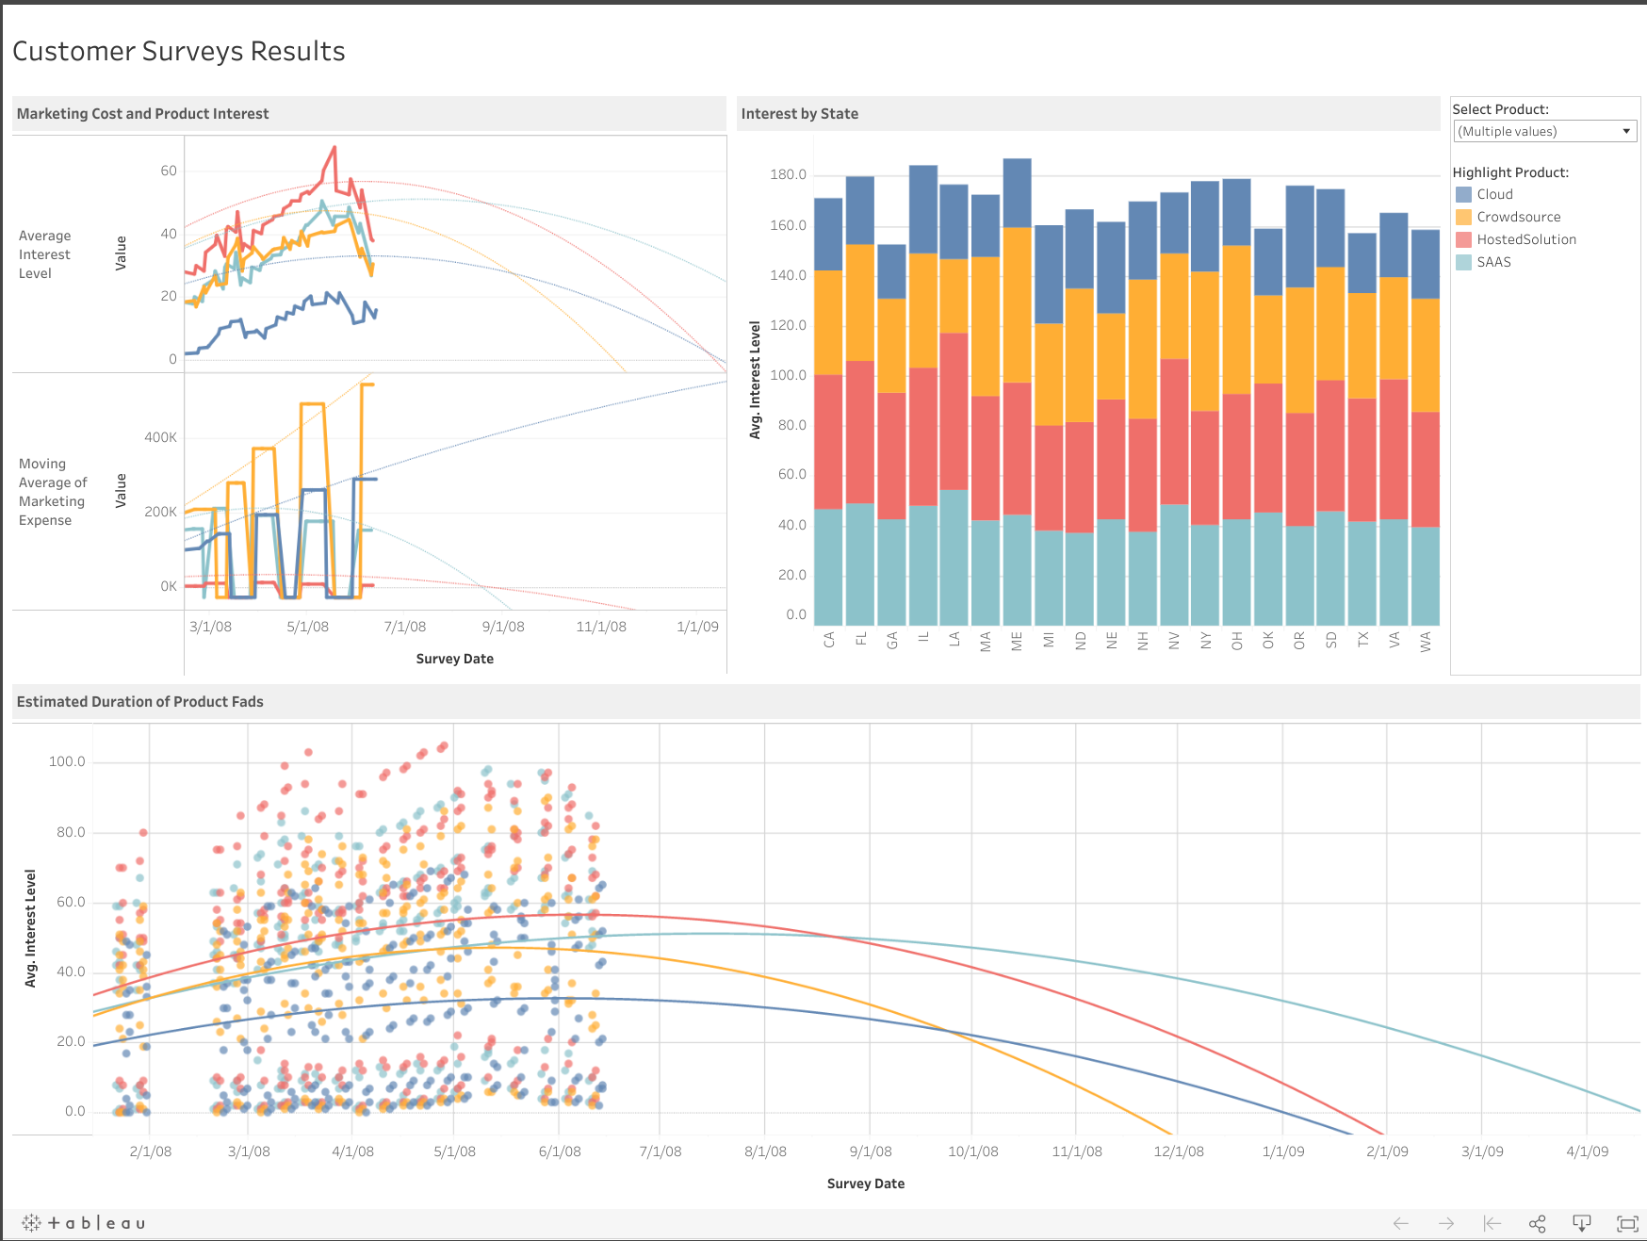Click the SAAS legend label

pos(1493,262)
